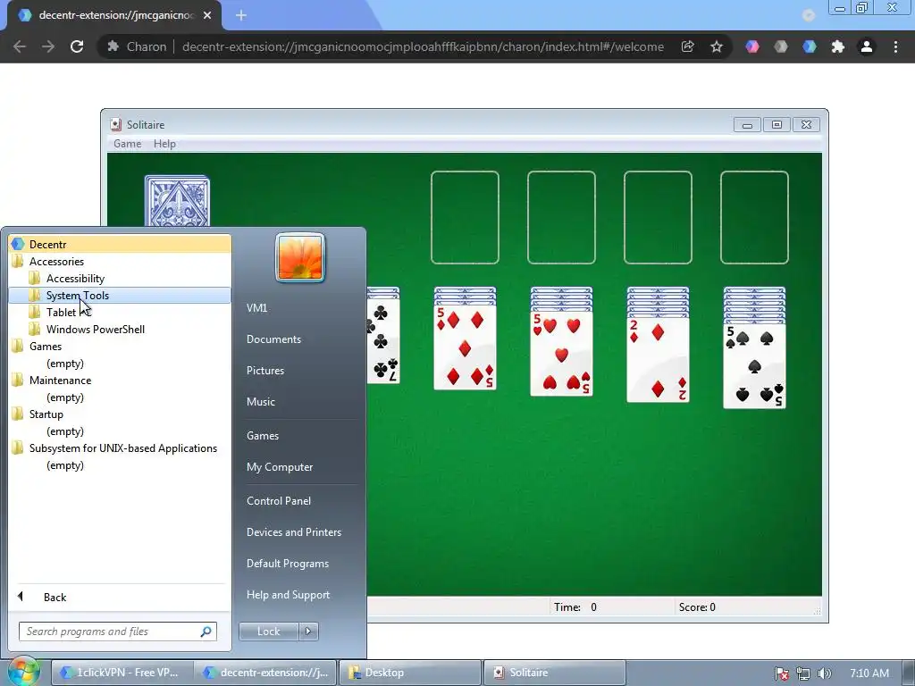This screenshot has width=915, height=686.
Task: Select the 7 of clubs card
Action: pos(383,341)
